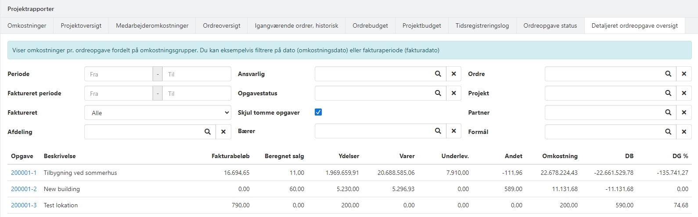Focus the Ansvarlig input field

click(x=372, y=74)
